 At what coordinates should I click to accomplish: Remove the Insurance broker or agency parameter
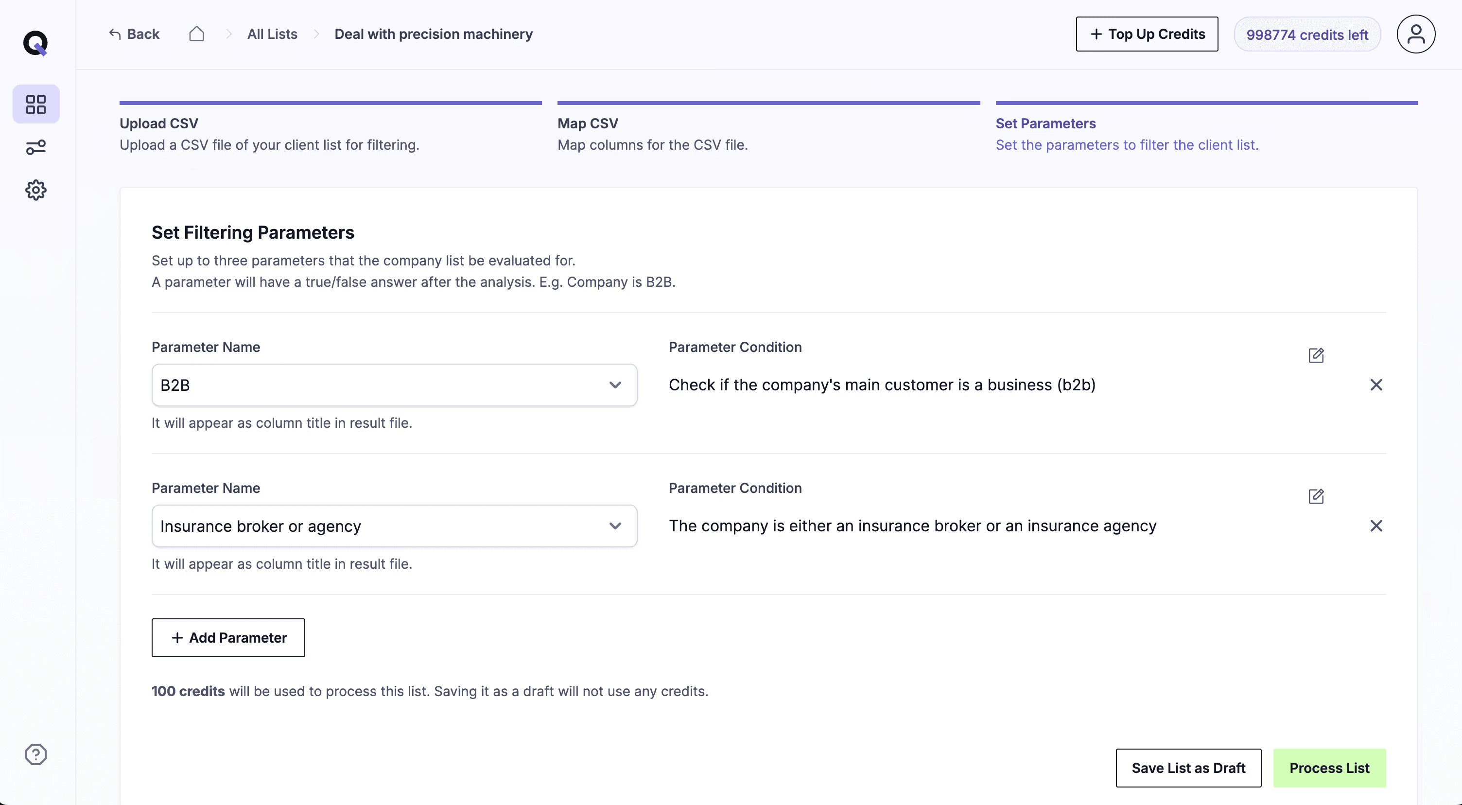1376,525
